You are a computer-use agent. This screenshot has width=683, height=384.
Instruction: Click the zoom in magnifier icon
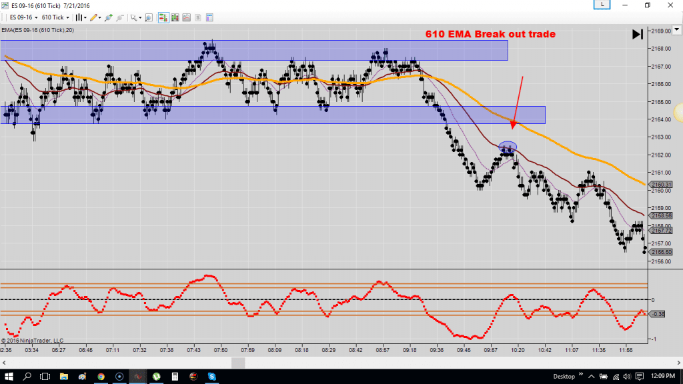point(109,17)
